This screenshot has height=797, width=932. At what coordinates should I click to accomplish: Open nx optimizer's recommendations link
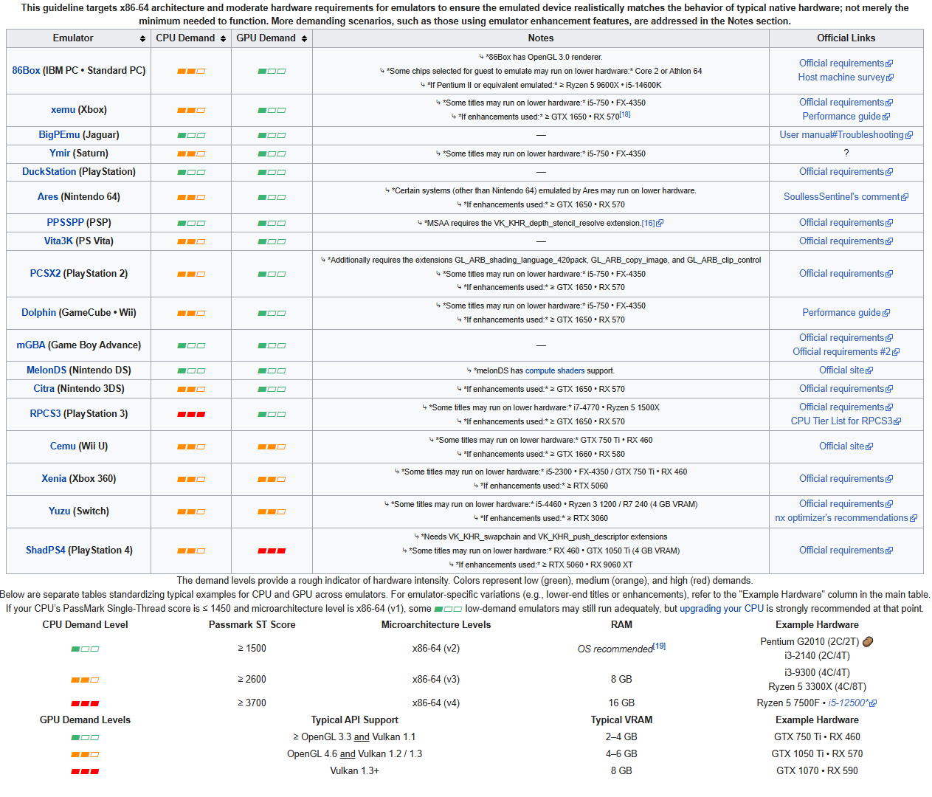[x=846, y=518]
